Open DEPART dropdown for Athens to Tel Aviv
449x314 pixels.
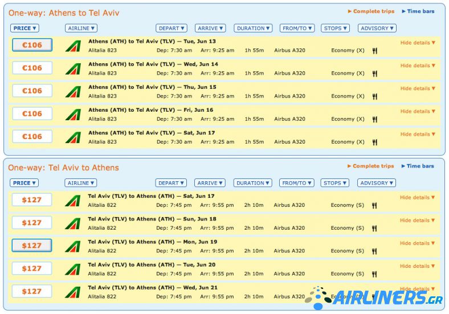point(172,28)
